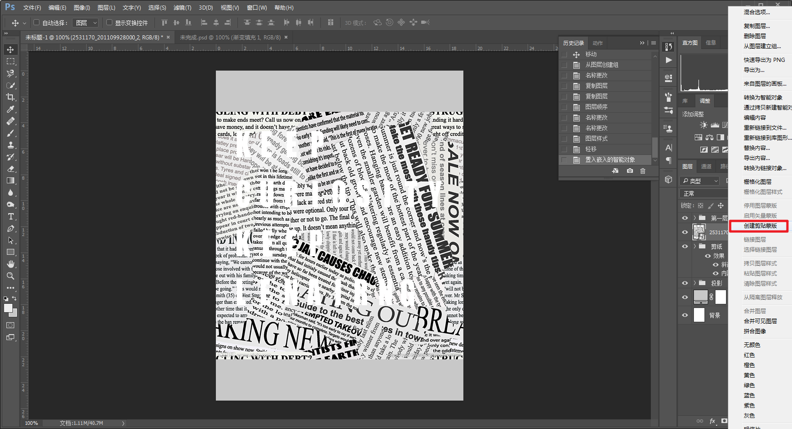Open the 滤镜(T) menu
Viewport: 792px width, 429px height.
(182, 8)
